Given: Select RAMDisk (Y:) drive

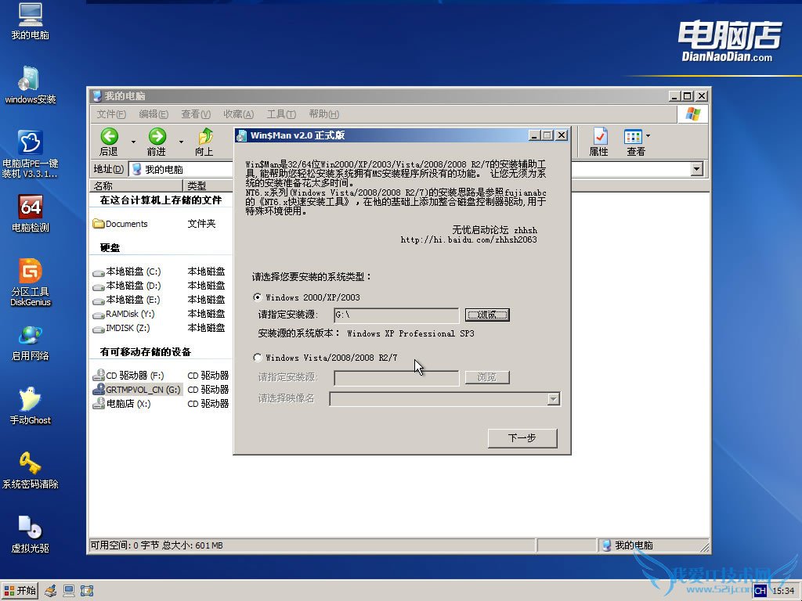Looking at the screenshot, I should pos(124,314).
